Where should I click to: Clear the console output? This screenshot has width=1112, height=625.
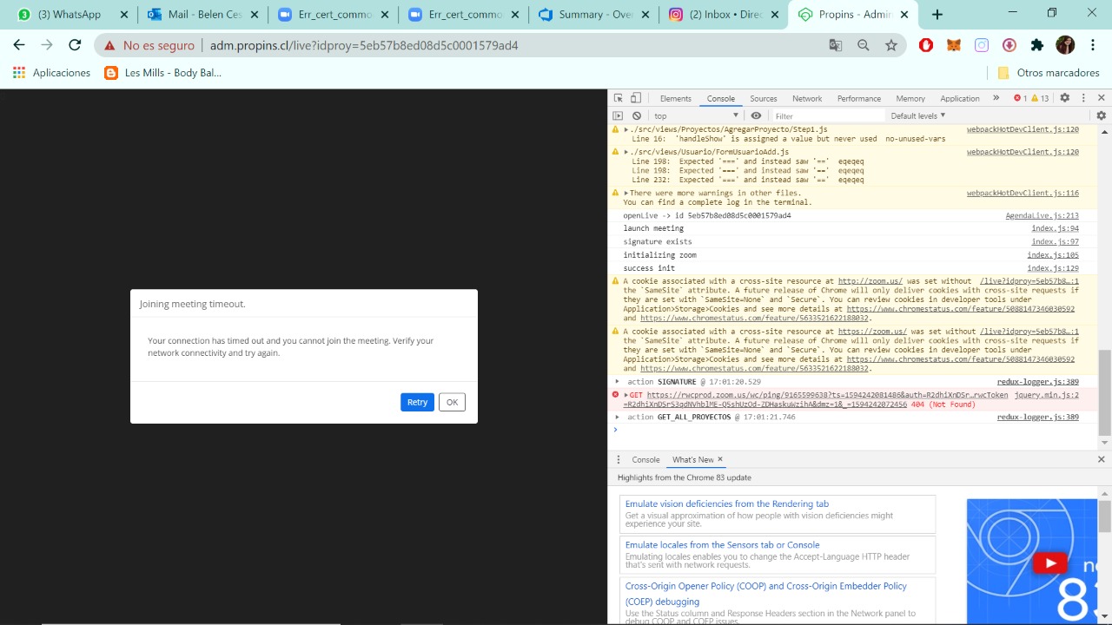point(637,115)
